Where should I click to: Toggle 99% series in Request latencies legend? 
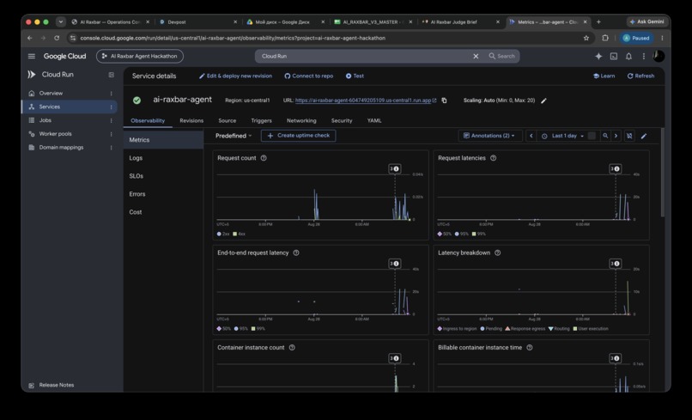479,234
